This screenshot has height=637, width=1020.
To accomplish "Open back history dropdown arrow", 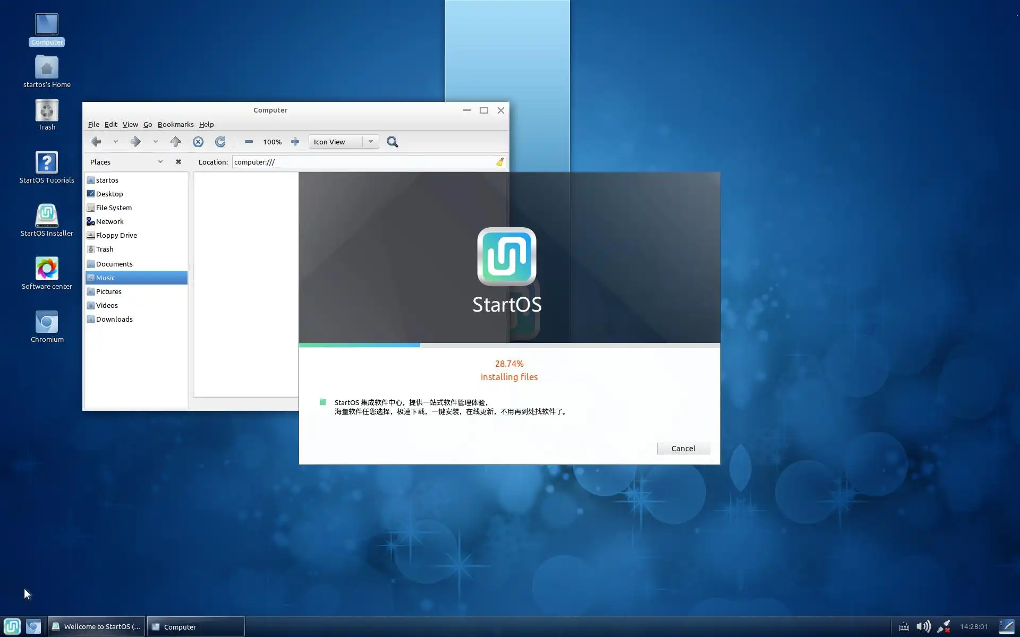I will click(115, 142).
